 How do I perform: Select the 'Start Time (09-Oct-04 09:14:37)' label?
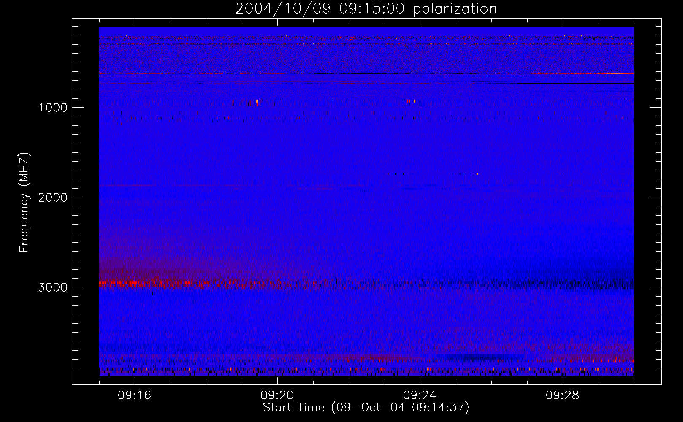(x=366, y=408)
